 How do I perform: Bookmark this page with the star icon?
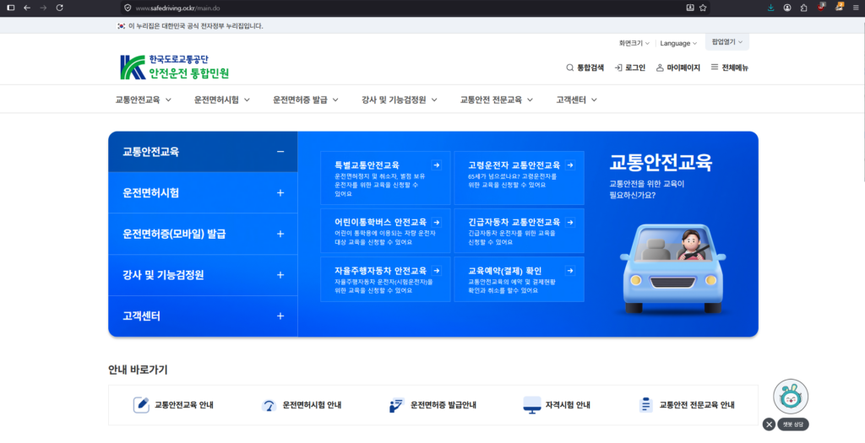point(703,8)
